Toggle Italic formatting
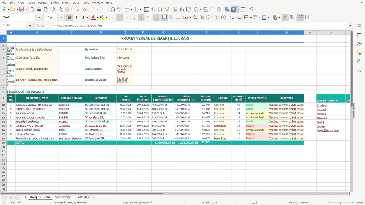Screen dimensions: 365x205 pyautogui.click(x=76, y=18)
